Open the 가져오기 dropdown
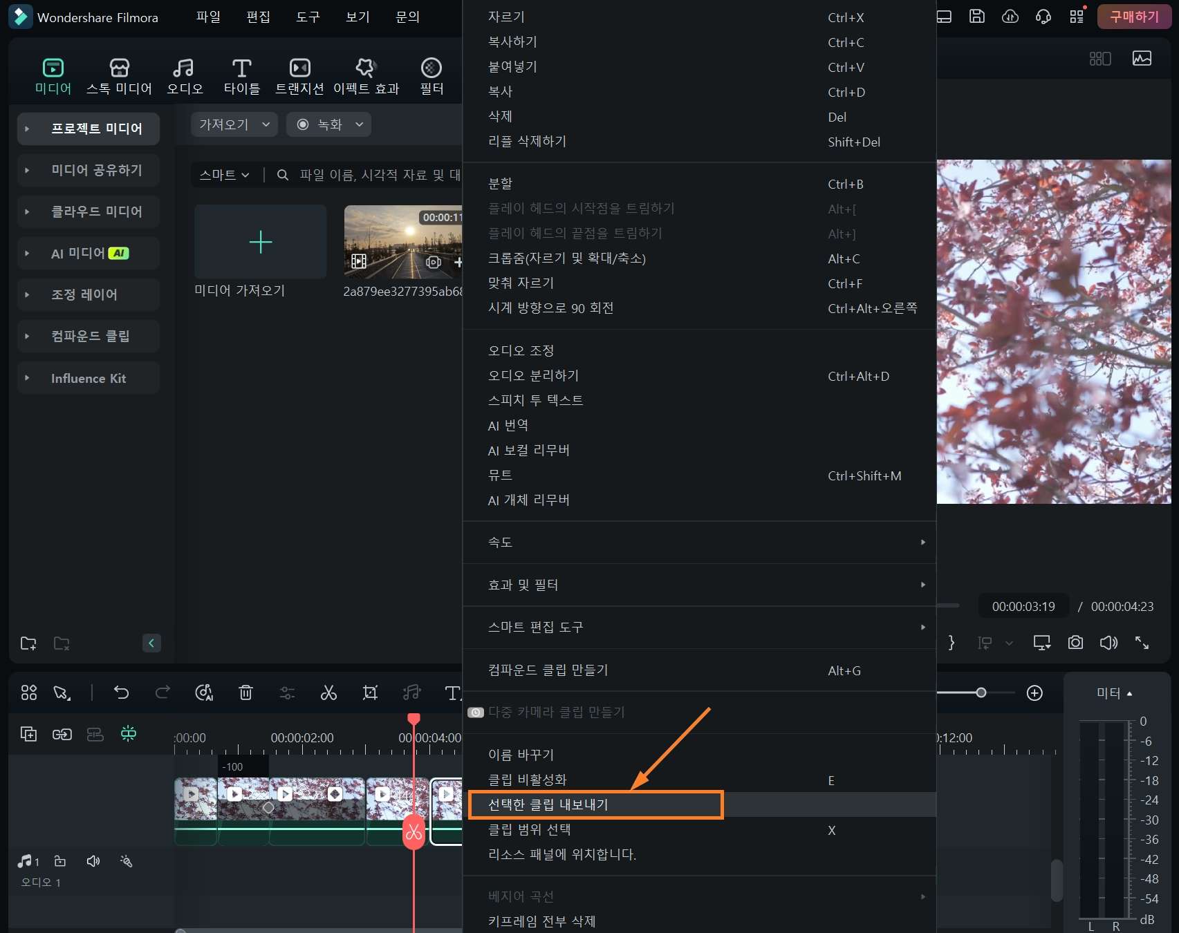 coord(234,124)
